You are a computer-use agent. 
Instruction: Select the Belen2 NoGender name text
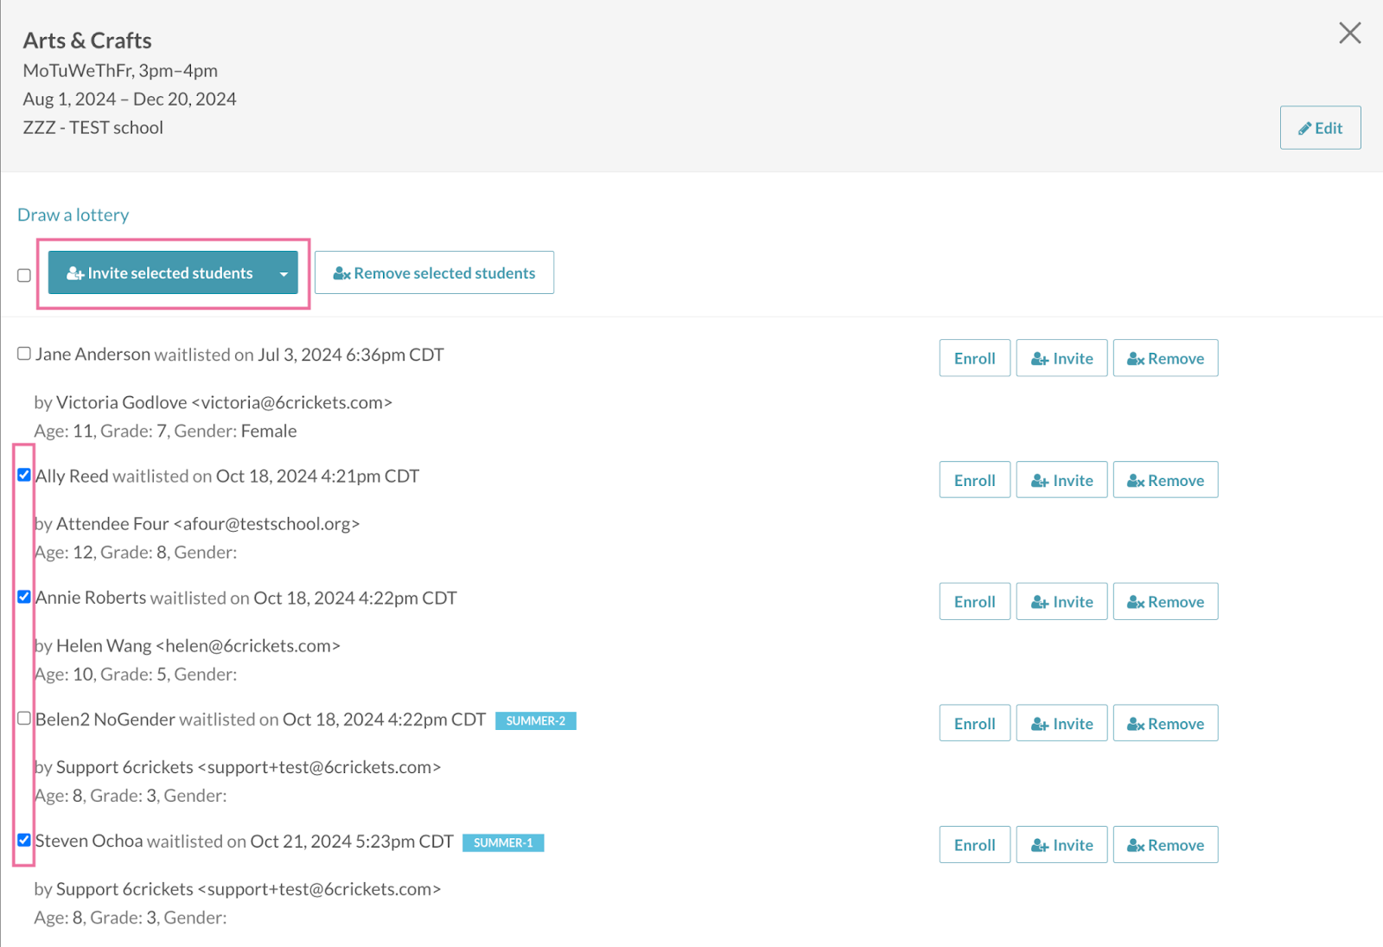point(105,720)
